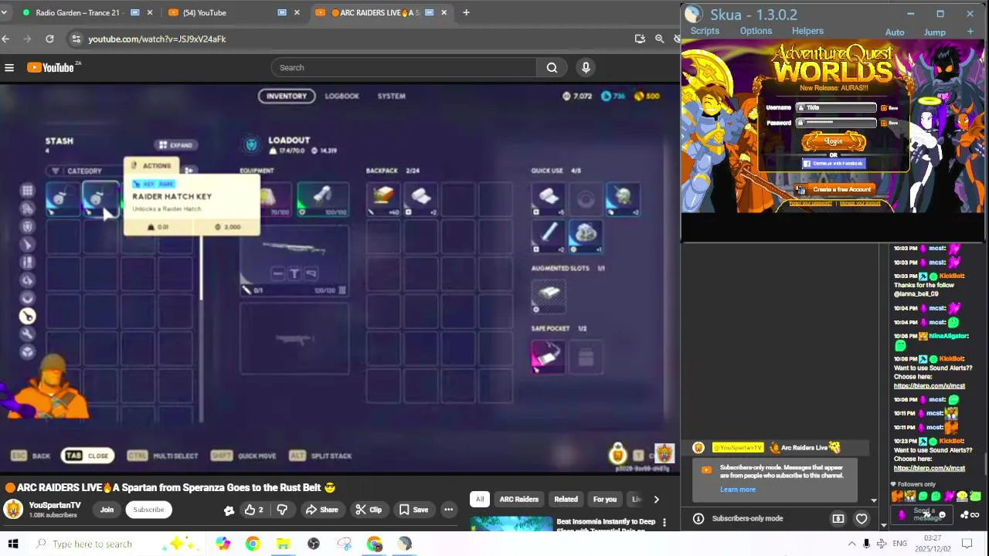989x556 pixels.
Task: Click the plus button in Skua
Action: pos(970,32)
